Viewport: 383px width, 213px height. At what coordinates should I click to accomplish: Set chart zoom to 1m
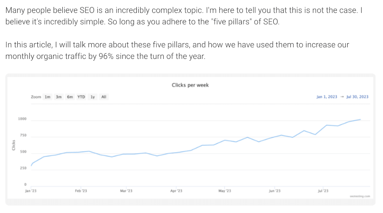point(47,97)
